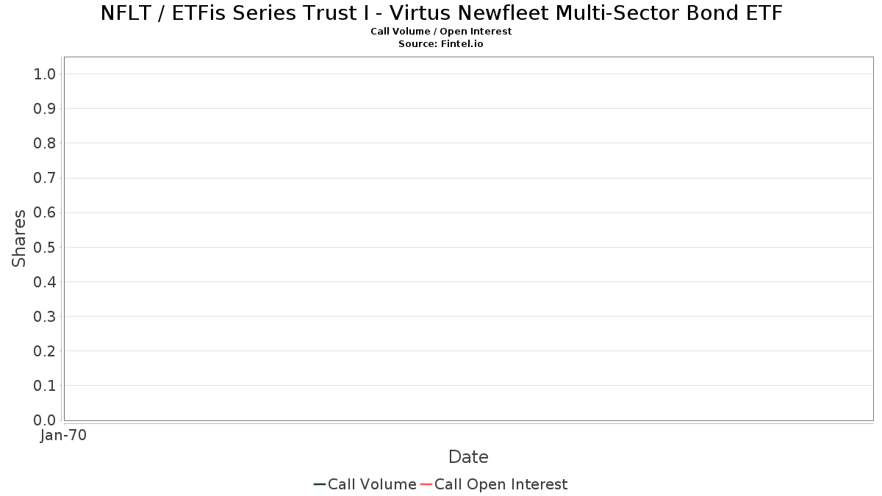This screenshot has height=496, width=882.
Task: Click the Call Volume / Open Interest subtitle
Action: (x=441, y=32)
